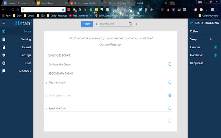Click the browser reload button

pyautogui.click(x=13, y=10)
